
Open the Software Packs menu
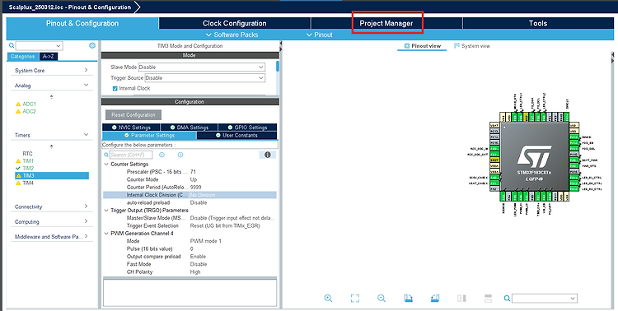[232, 35]
